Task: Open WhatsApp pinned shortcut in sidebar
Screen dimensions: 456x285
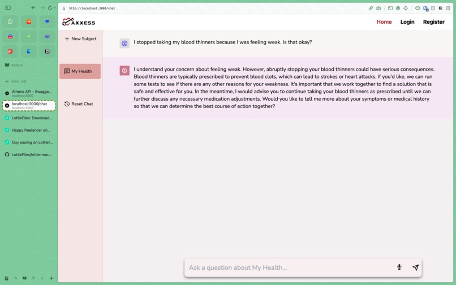Action: tap(10, 22)
